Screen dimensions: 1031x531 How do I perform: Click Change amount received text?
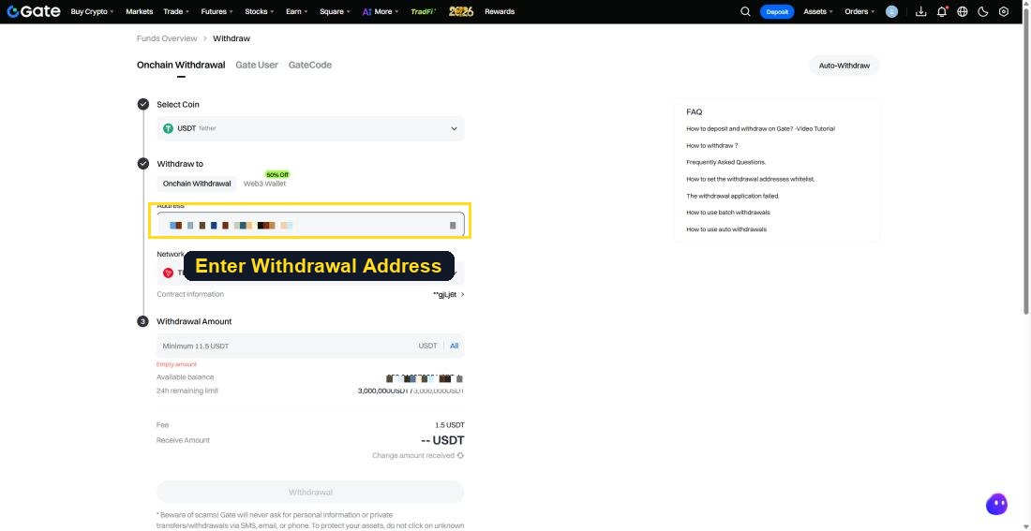click(413, 455)
